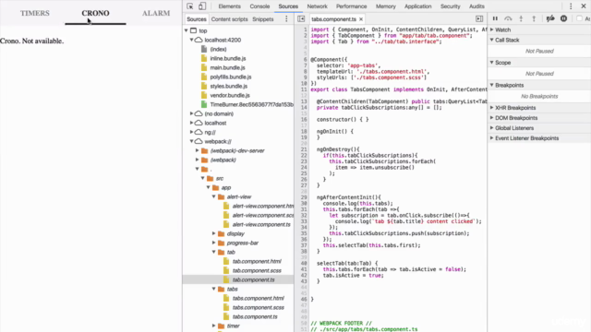The image size is (591, 332).
Task: Close the tabs.component.ts editor tab
Action: [x=361, y=19]
